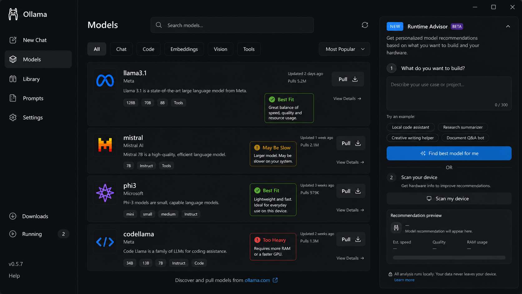Pull the phi3 model

(x=351, y=191)
